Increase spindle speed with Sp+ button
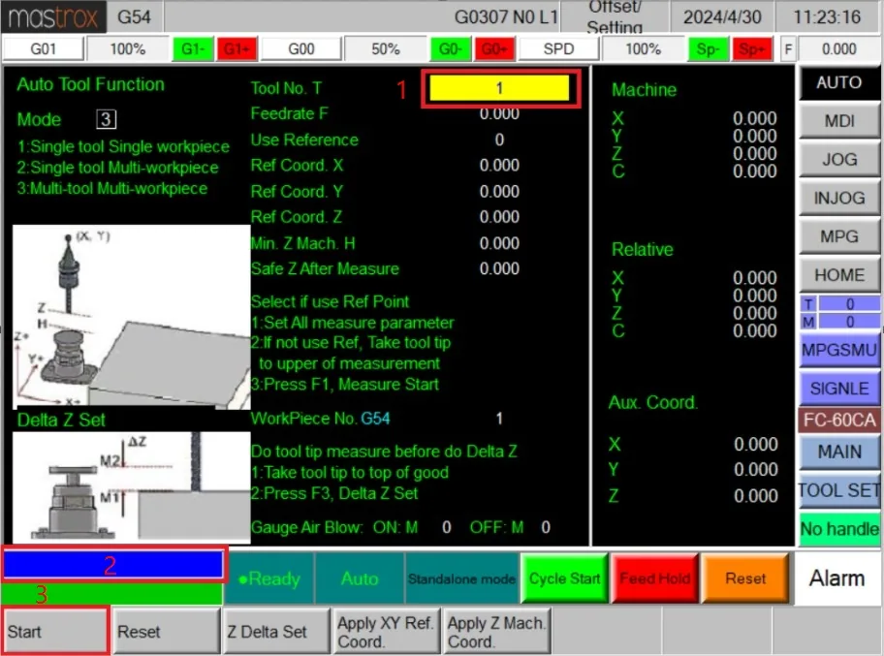Image resolution: width=884 pixels, height=656 pixels. tap(751, 49)
